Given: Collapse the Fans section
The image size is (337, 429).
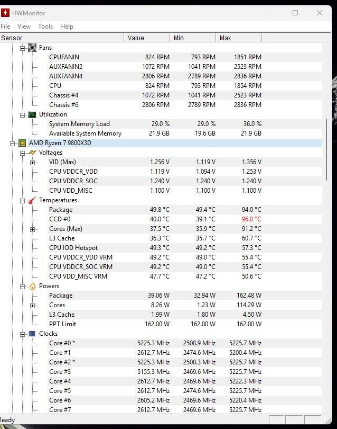Looking at the screenshot, I should (x=22, y=48).
